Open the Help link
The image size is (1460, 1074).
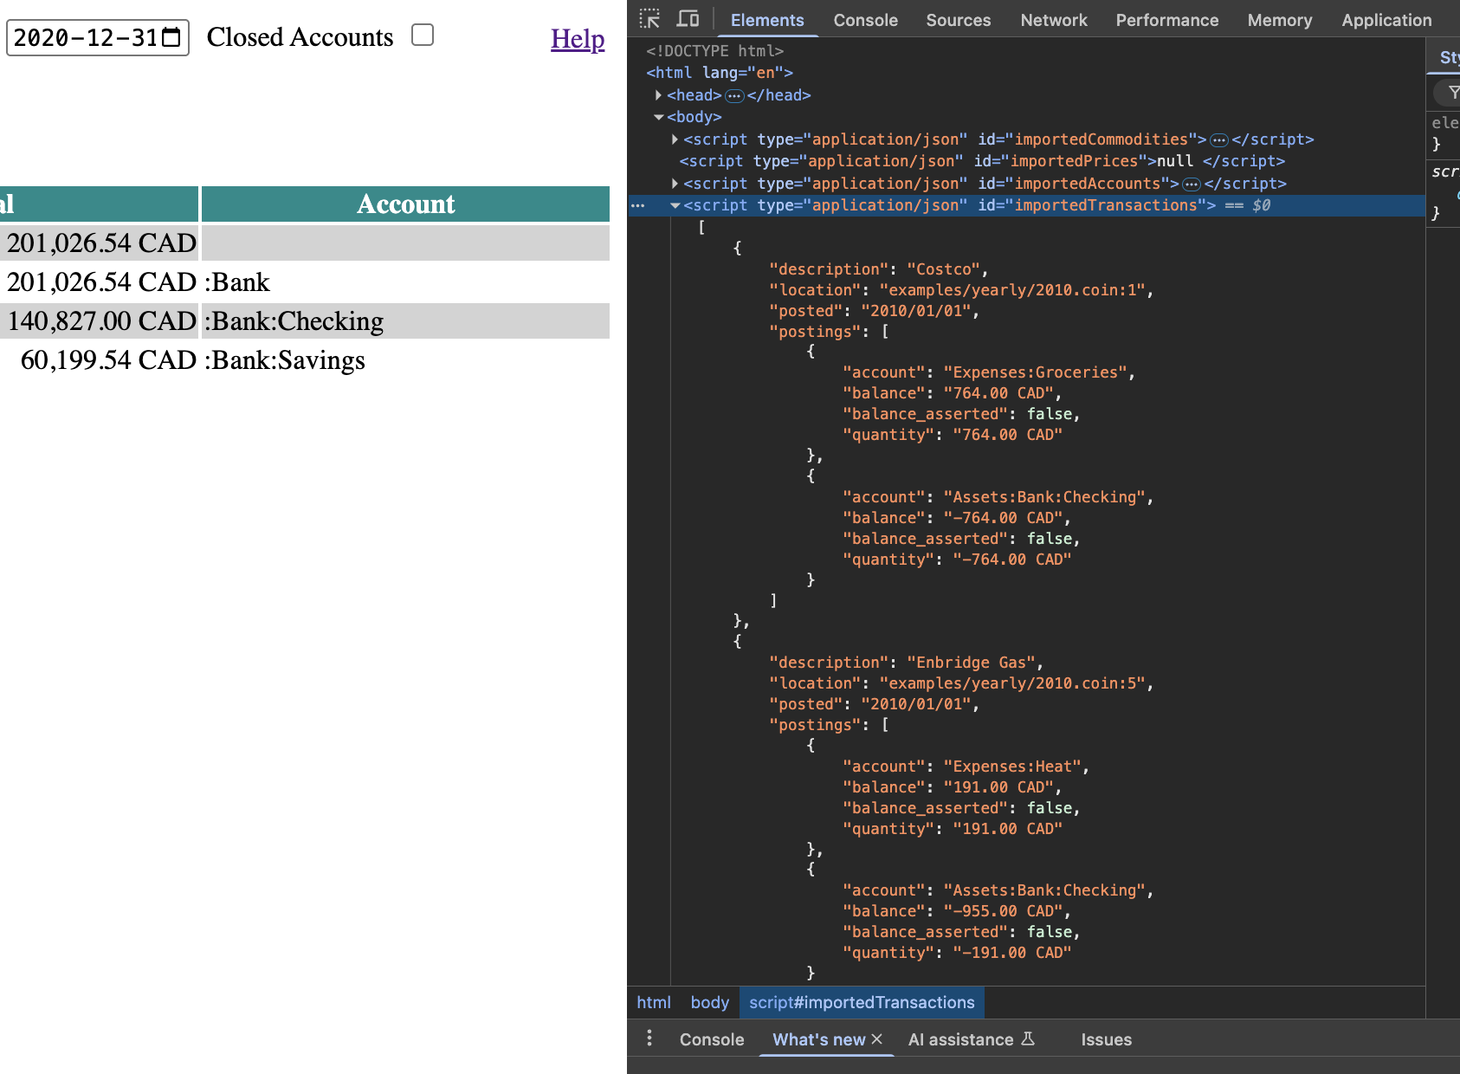coord(578,39)
